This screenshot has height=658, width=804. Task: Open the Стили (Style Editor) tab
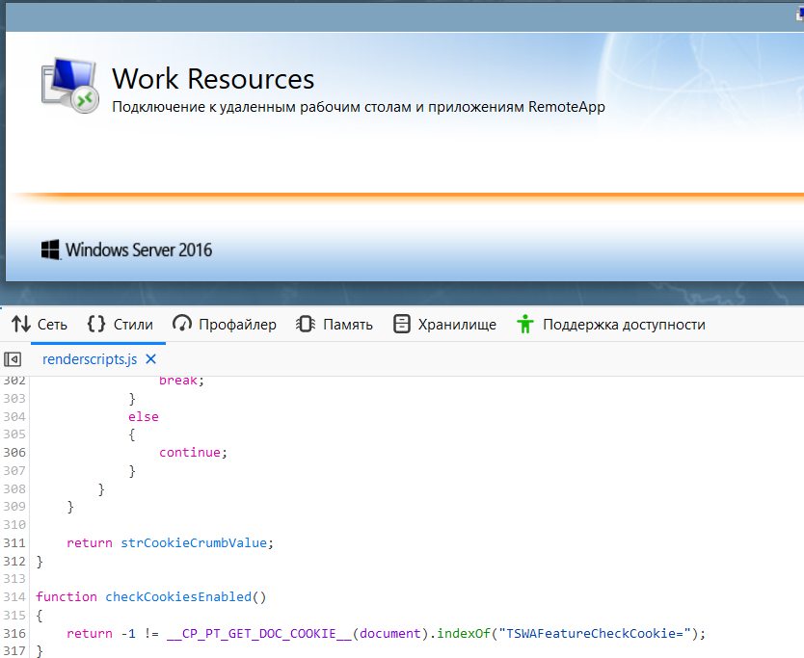(120, 325)
